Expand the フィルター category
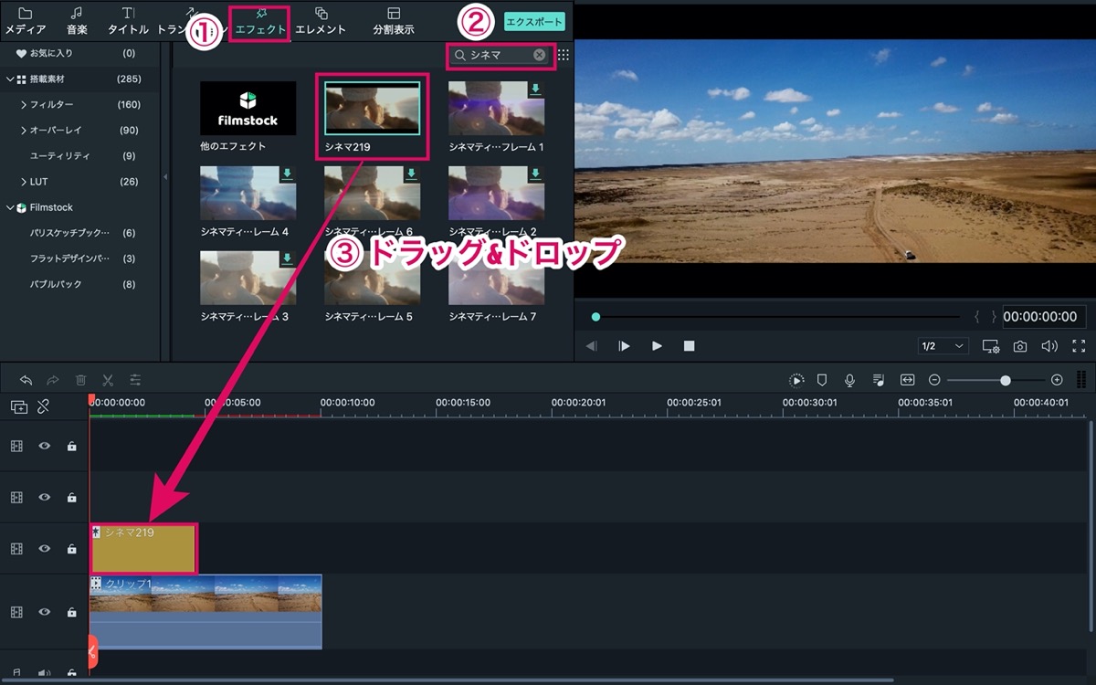 pos(23,105)
